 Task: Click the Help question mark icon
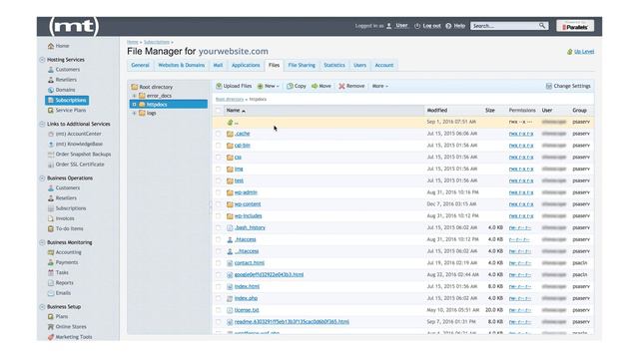pos(448,26)
